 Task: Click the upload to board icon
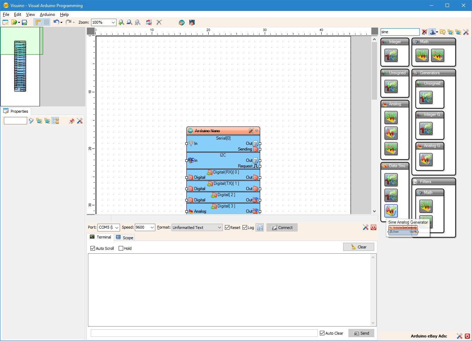(192, 22)
